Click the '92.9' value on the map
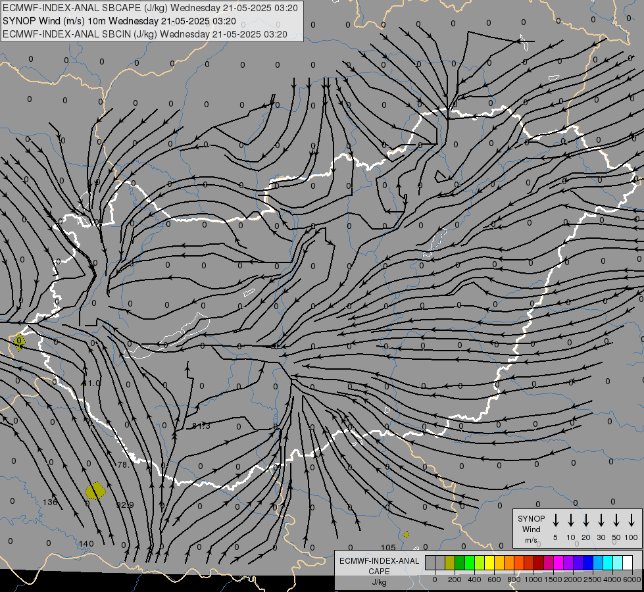 tap(125, 505)
